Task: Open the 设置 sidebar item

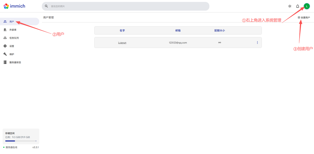Action: coord(20,46)
